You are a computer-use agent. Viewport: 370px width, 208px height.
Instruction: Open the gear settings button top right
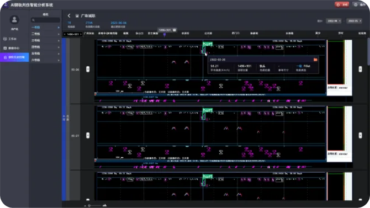click(360, 5)
